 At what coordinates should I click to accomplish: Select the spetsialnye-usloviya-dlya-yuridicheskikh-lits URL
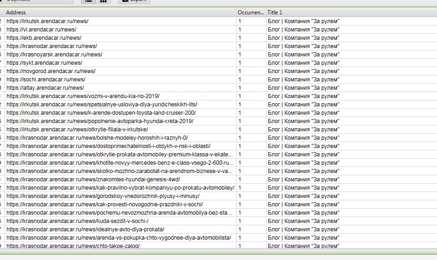[x=102, y=105]
